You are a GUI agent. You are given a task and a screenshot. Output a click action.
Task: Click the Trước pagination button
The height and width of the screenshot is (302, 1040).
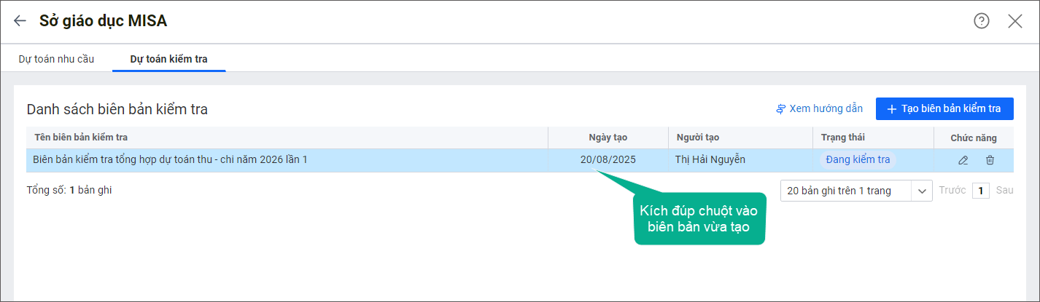(952, 191)
